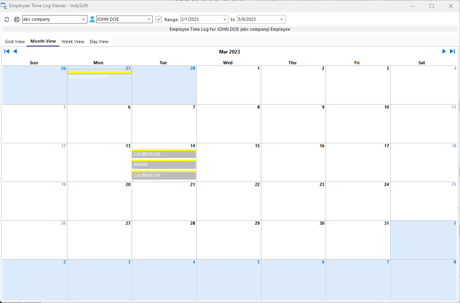The width and height of the screenshot is (460, 303).
Task: Expand the abc company dropdown
Action: 83,20
